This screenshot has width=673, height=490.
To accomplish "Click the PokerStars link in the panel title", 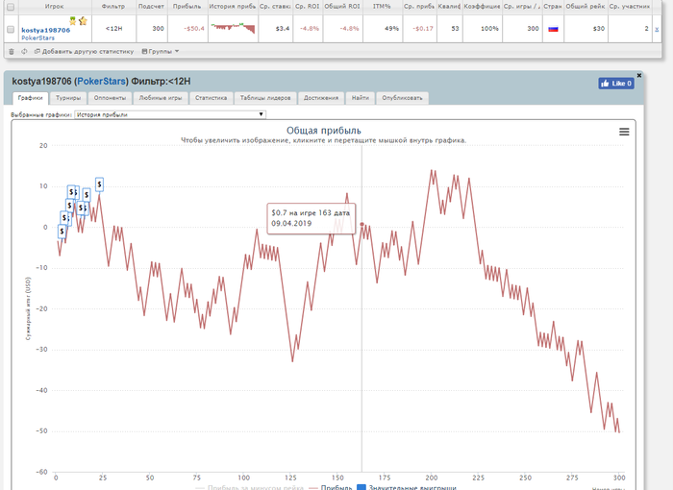I will (102, 82).
